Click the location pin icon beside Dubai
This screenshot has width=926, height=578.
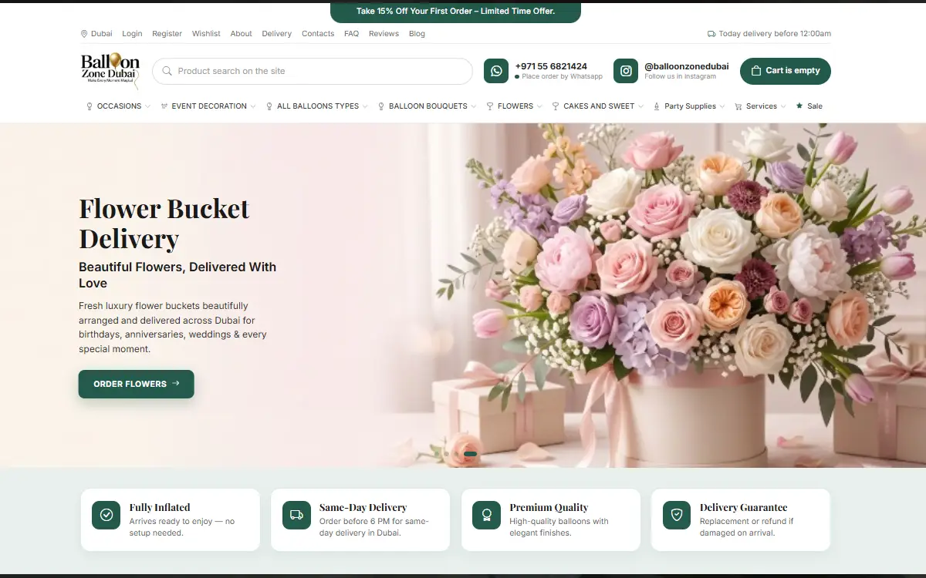[84, 34]
